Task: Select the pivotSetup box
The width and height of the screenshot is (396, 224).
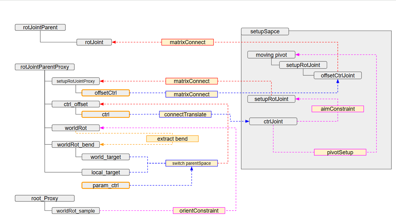Action: click(340, 152)
